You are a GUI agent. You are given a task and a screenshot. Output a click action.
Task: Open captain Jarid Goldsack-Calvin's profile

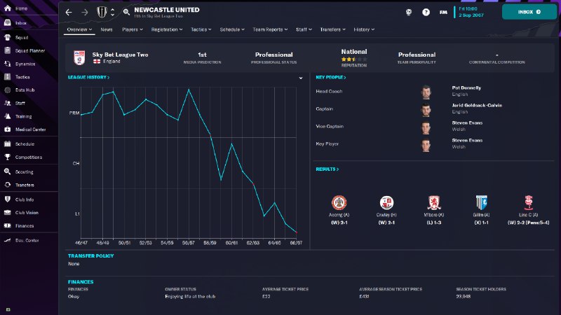(477, 106)
